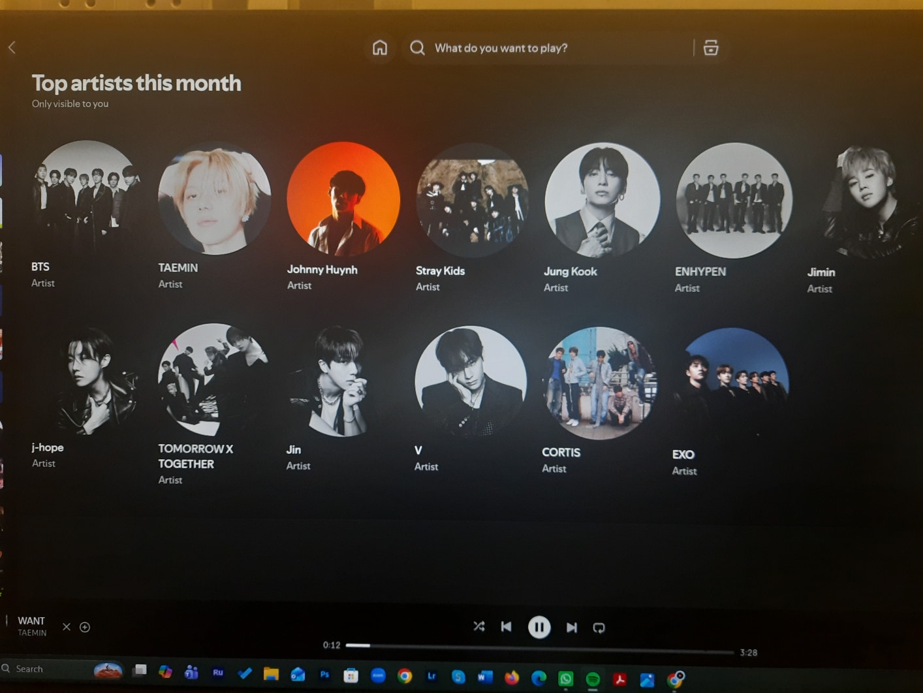This screenshot has width=923, height=693.
Task: Click the Spotify taskbar icon
Action: click(593, 679)
